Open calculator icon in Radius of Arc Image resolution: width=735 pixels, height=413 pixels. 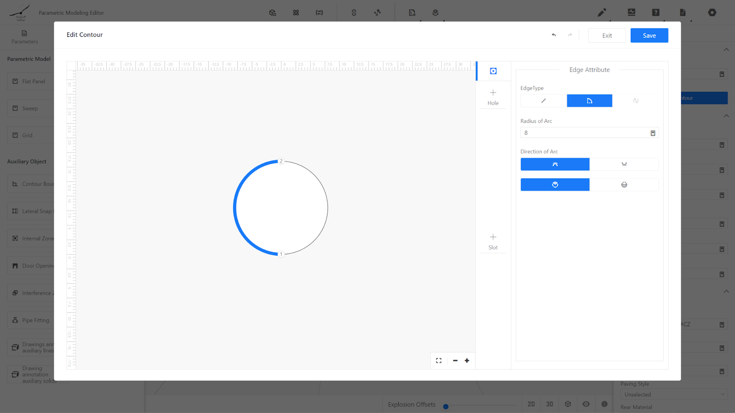pos(653,133)
